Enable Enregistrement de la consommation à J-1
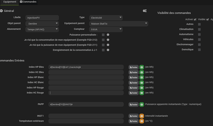 [103, 50]
